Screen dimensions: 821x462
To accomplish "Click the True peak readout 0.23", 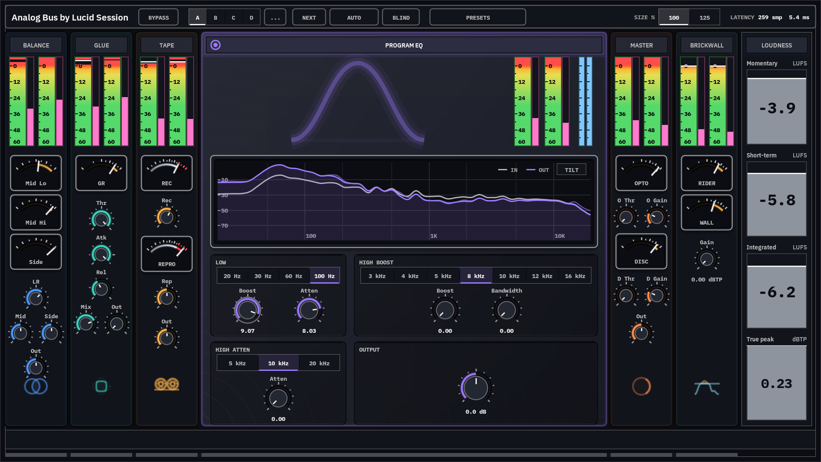I will (x=777, y=384).
